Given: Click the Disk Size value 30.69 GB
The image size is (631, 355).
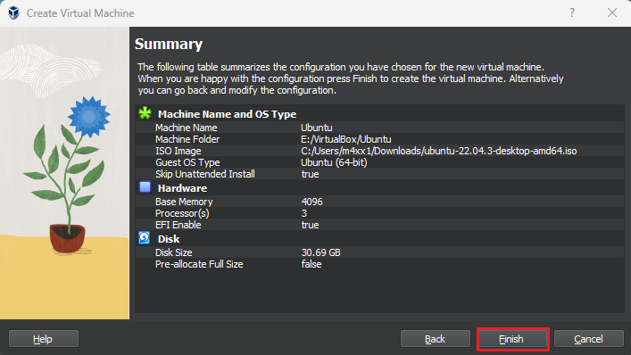Looking at the screenshot, I should (x=321, y=252).
